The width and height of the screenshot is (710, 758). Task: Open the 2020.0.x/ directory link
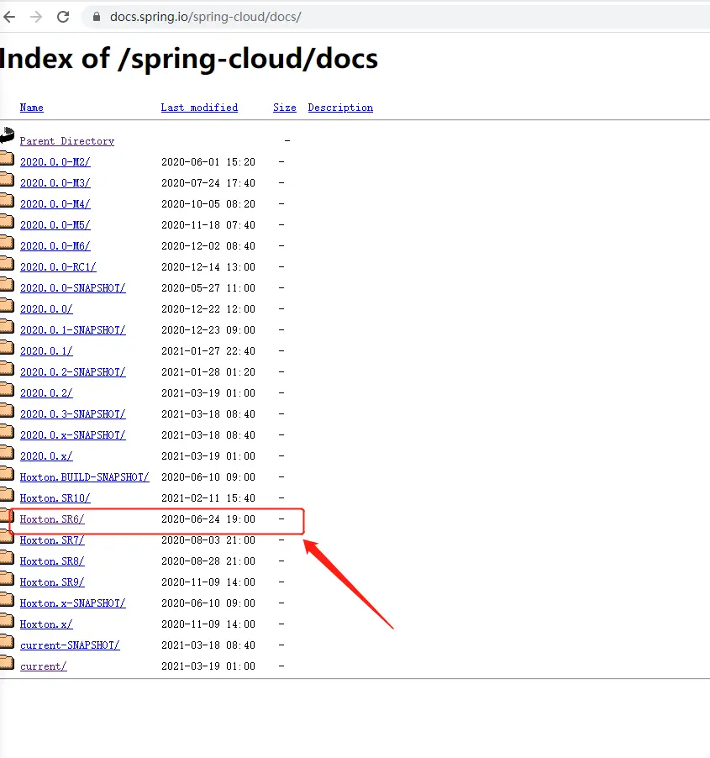click(x=46, y=456)
